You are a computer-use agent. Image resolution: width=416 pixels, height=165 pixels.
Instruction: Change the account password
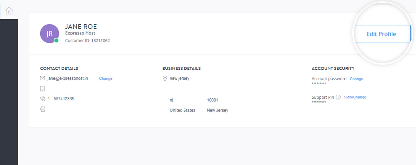pos(356,79)
